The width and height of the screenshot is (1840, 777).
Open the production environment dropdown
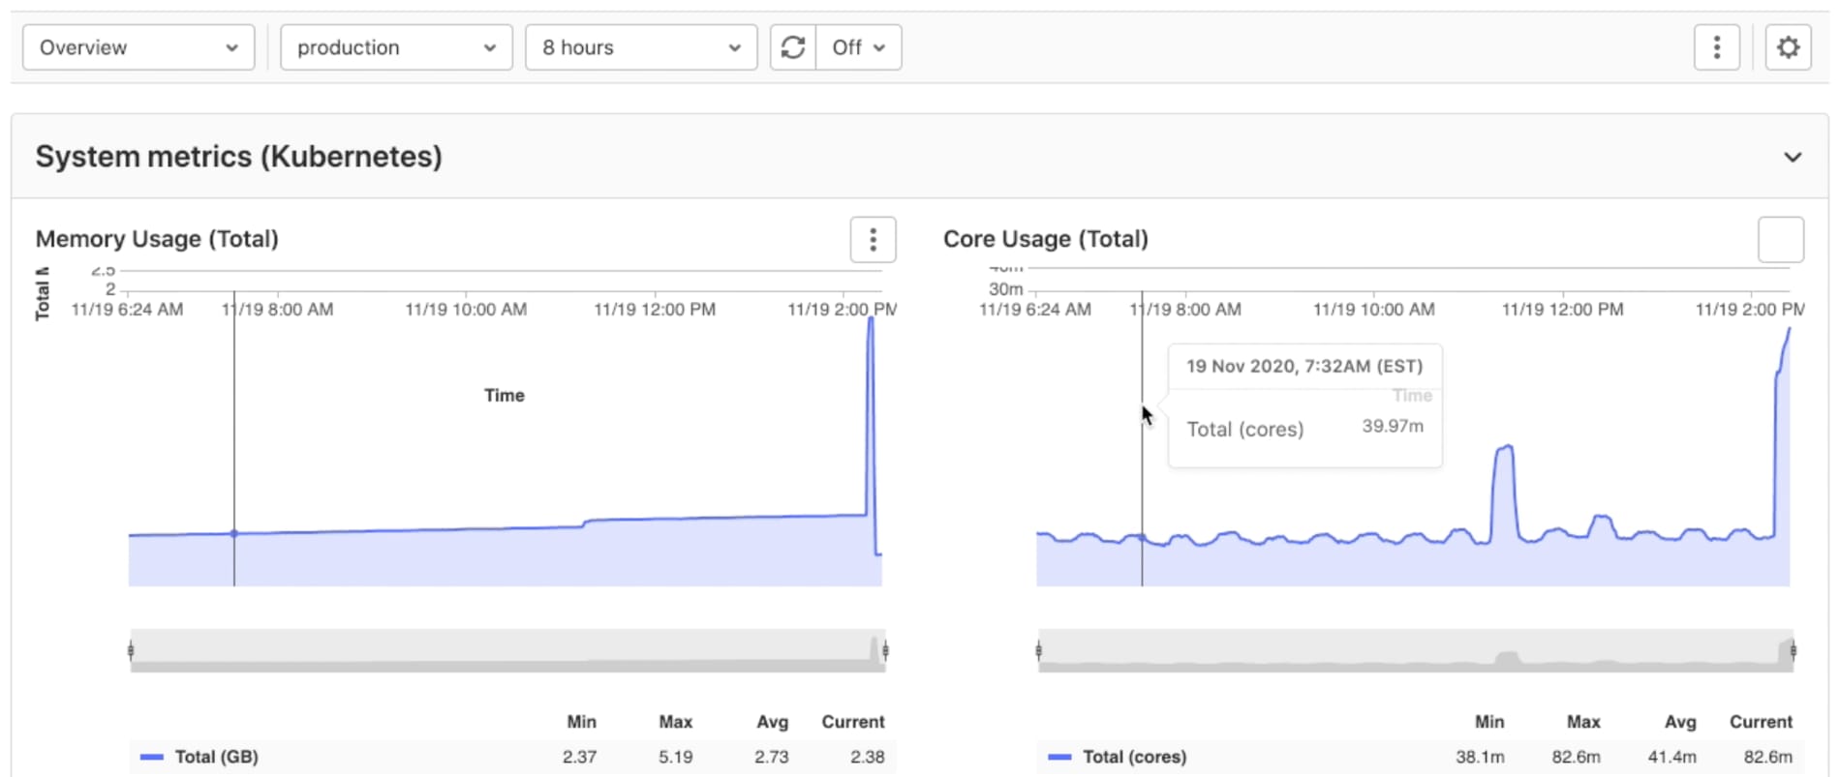coord(396,47)
